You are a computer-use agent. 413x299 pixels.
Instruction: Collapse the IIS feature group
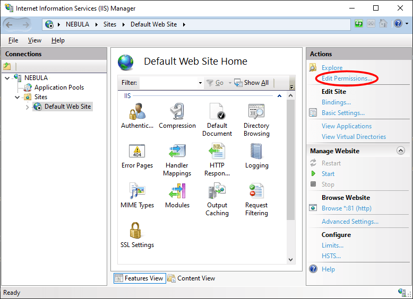click(x=279, y=96)
